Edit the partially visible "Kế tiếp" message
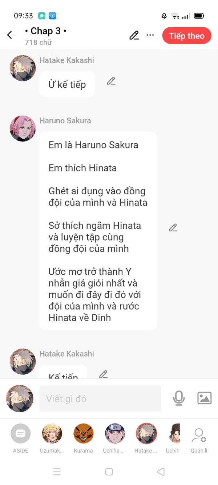The image size is (218, 485). 104,374
